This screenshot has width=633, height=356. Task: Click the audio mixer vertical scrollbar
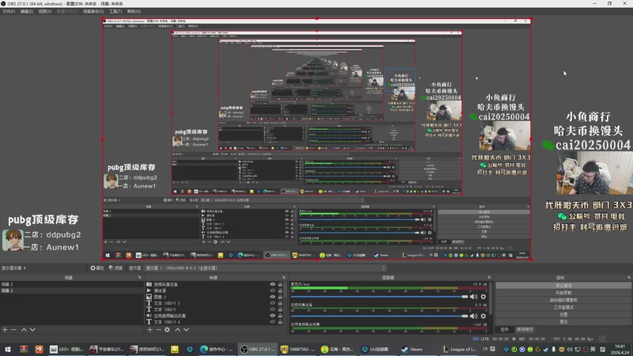[x=491, y=299]
